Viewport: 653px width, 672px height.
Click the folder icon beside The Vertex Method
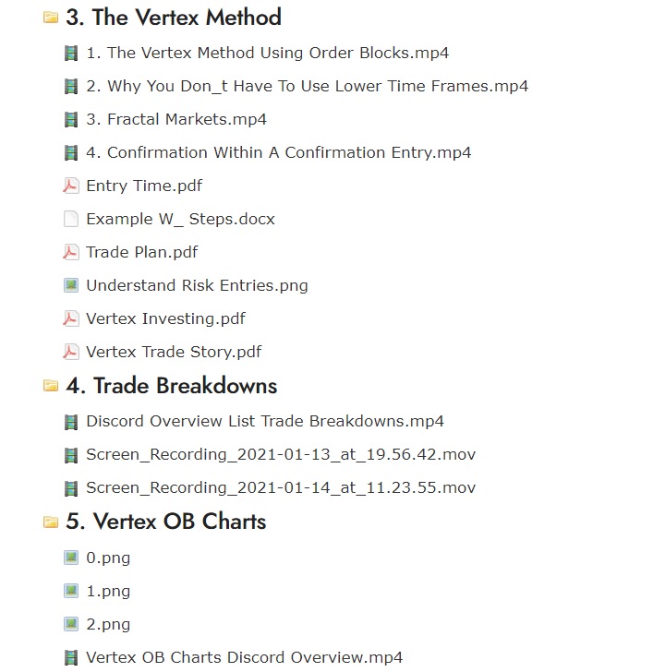(50, 18)
